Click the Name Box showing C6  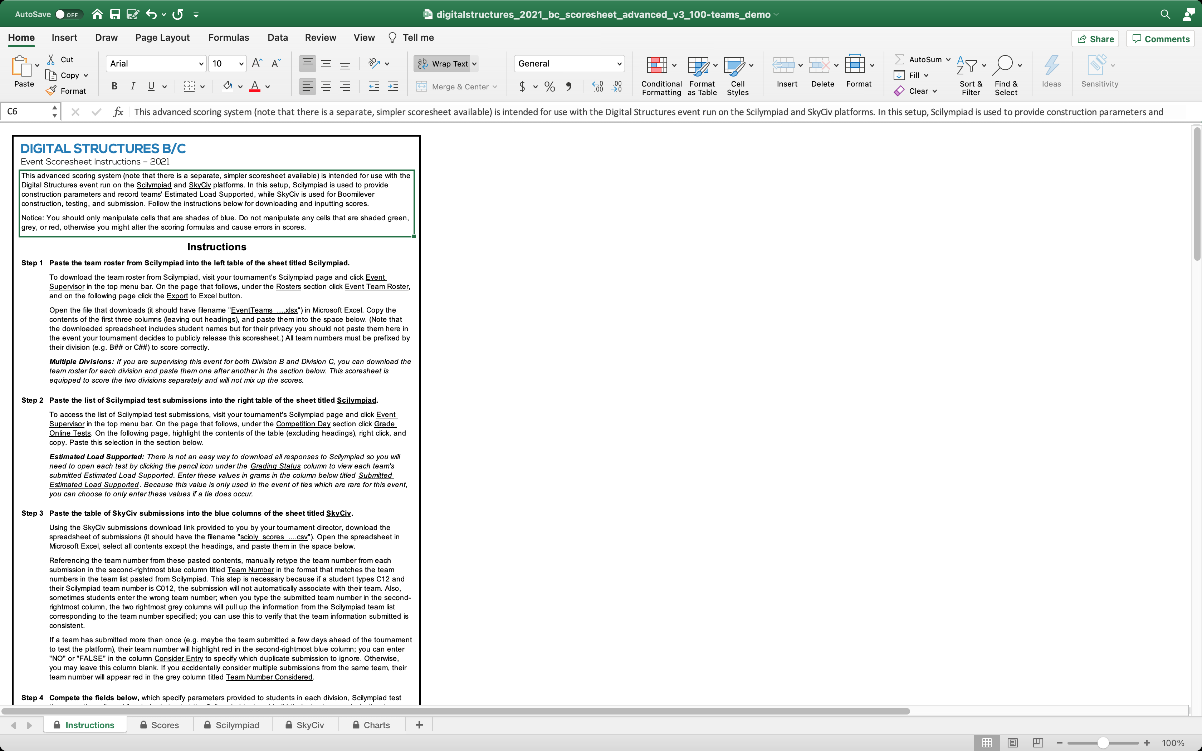(x=27, y=112)
